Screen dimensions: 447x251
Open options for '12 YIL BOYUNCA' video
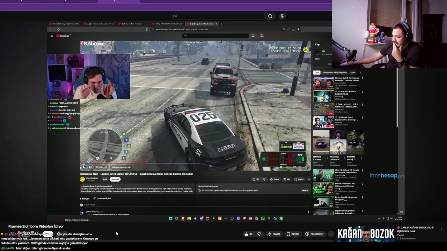point(362,92)
